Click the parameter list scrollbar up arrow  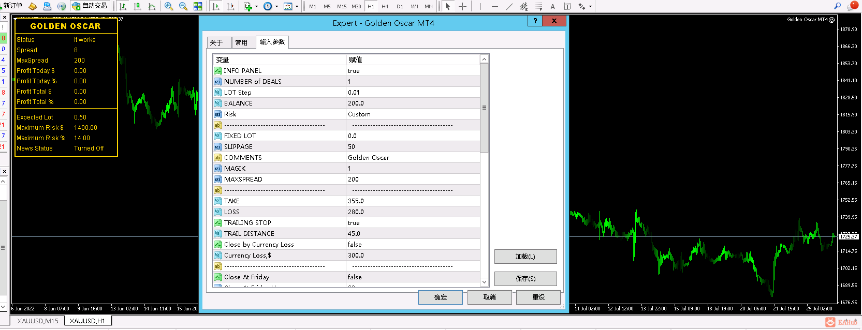[x=484, y=59]
